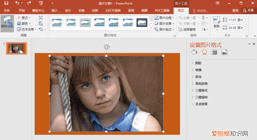The image size is (257, 140).
Task: Select the Crop (裁剪) tool
Action: point(217,23)
